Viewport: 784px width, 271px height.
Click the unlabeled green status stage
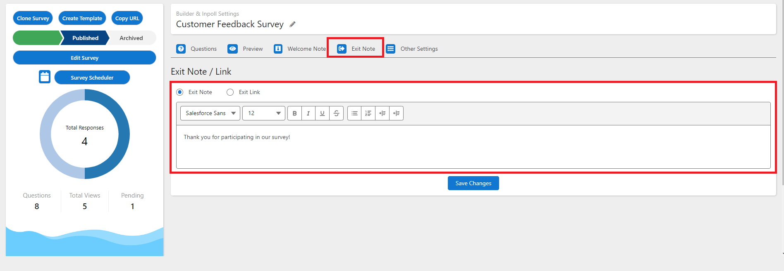point(37,38)
